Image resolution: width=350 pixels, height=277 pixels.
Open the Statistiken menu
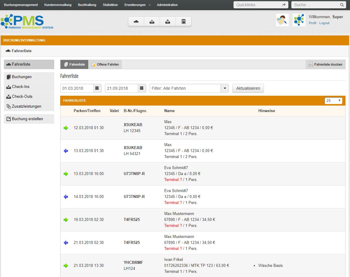coord(110,5)
